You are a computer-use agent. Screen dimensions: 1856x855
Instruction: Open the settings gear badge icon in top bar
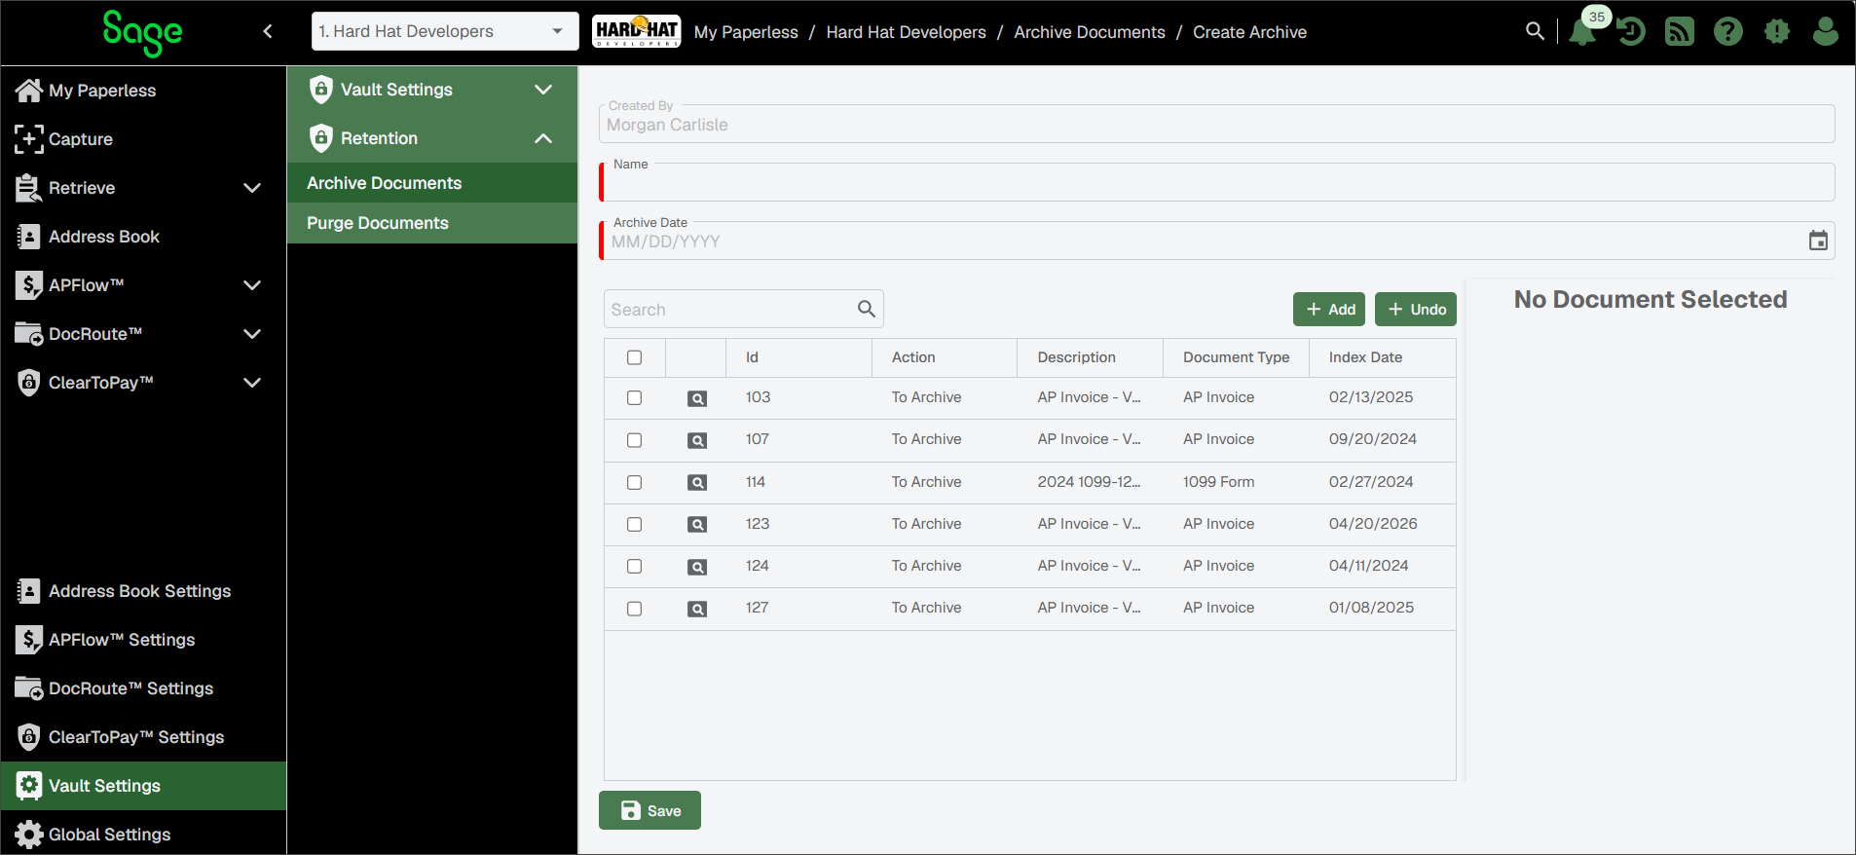(x=1777, y=32)
